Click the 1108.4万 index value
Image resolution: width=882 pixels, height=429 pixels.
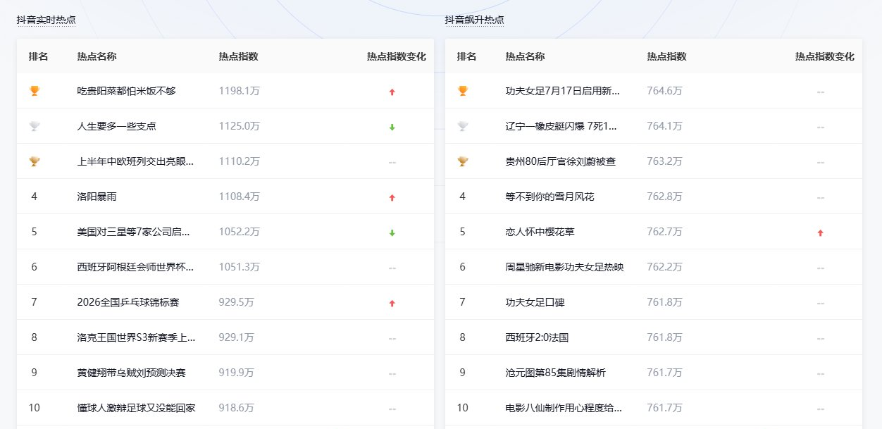tap(240, 197)
